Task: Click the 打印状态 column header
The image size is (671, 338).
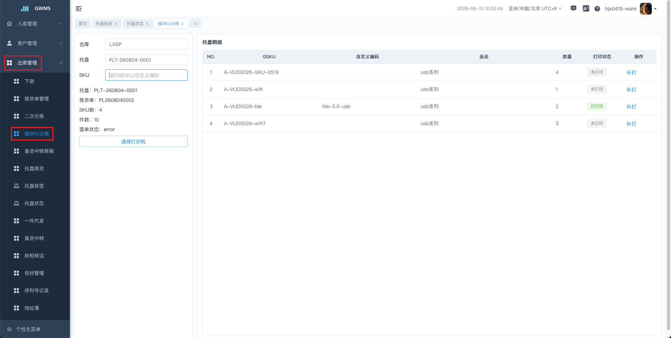Action: (602, 57)
